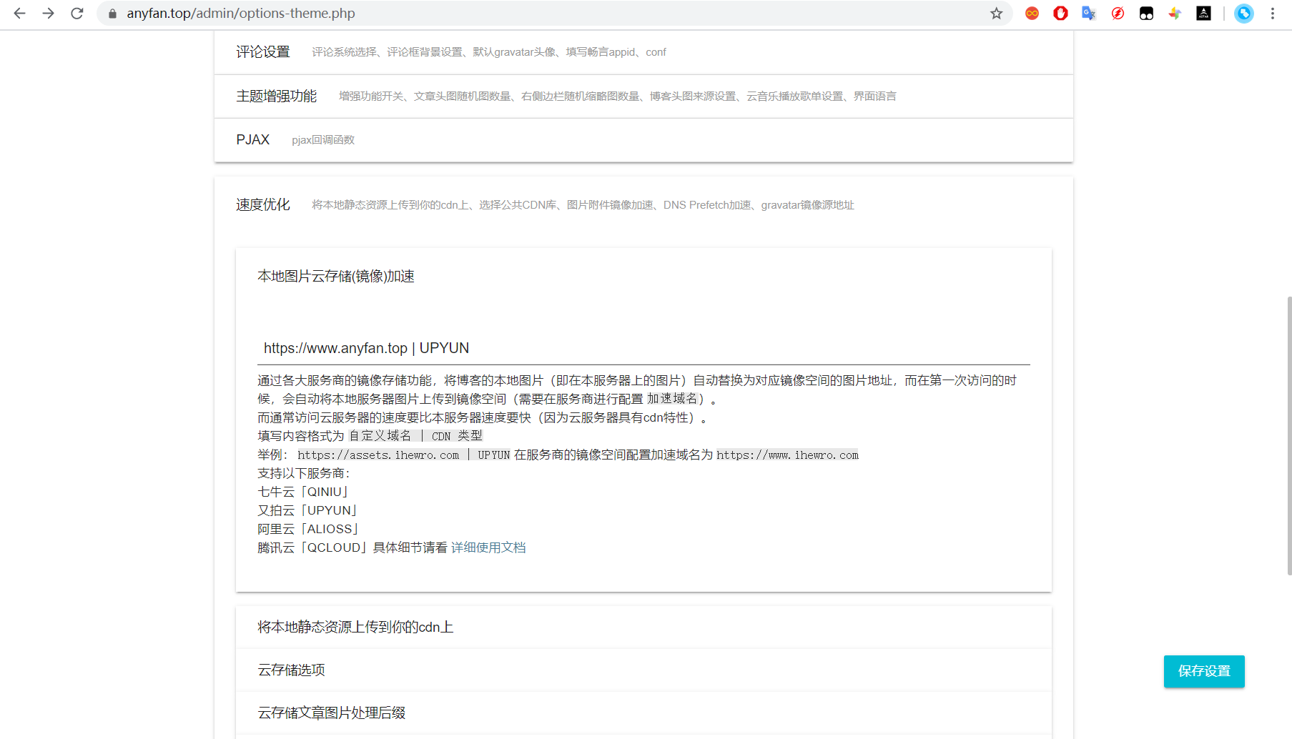The width and height of the screenshot is (1292, 739).
Task: Open the red lightning circle extension
Action: 1118,14
